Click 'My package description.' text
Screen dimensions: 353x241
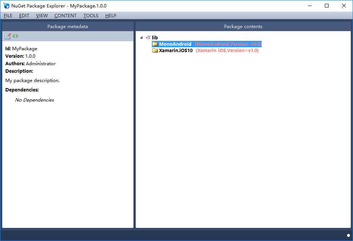point(32,81)
